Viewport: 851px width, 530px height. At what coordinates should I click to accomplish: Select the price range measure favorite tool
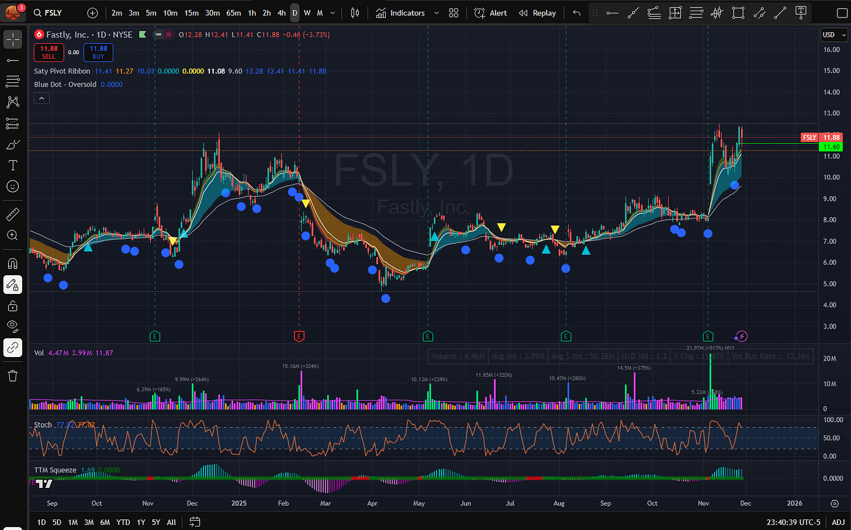tap(675, 13)
